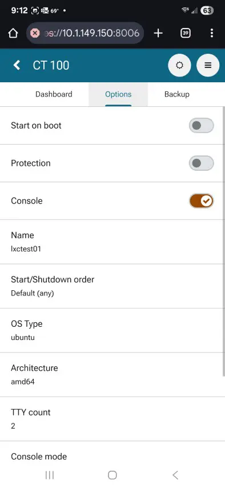Screen dimensions: 225x488
Task: Tap the insecure connection warning icon
Action: point(35,33)
